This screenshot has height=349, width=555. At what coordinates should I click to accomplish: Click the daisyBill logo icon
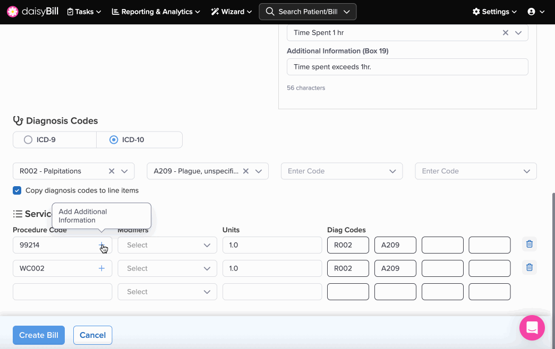(x=13, y=12)
